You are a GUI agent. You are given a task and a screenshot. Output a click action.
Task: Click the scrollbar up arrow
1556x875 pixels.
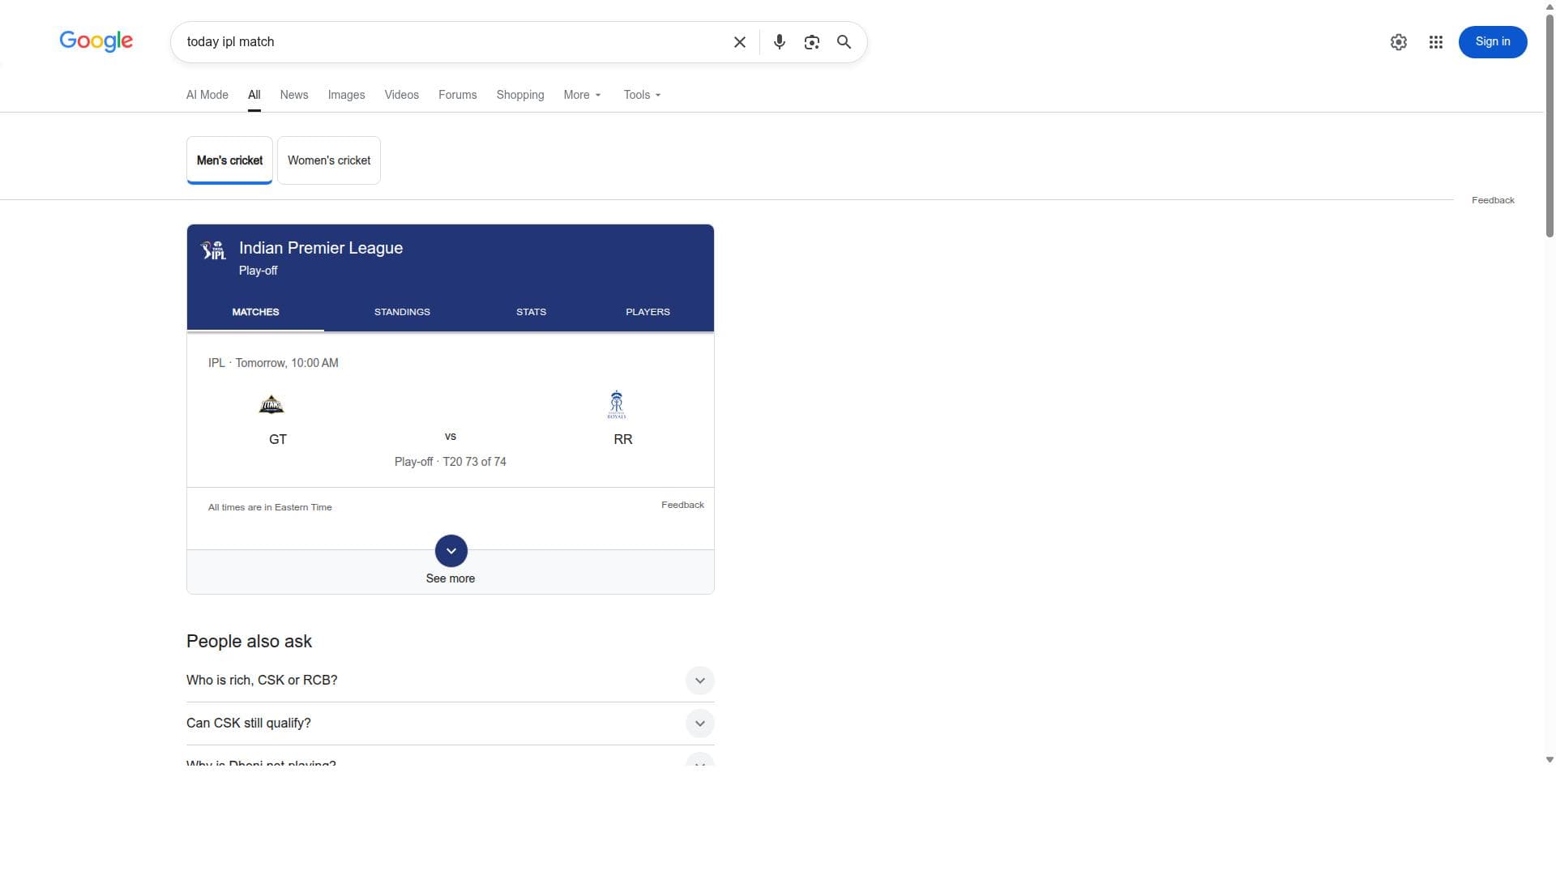tap(1550, 6)
